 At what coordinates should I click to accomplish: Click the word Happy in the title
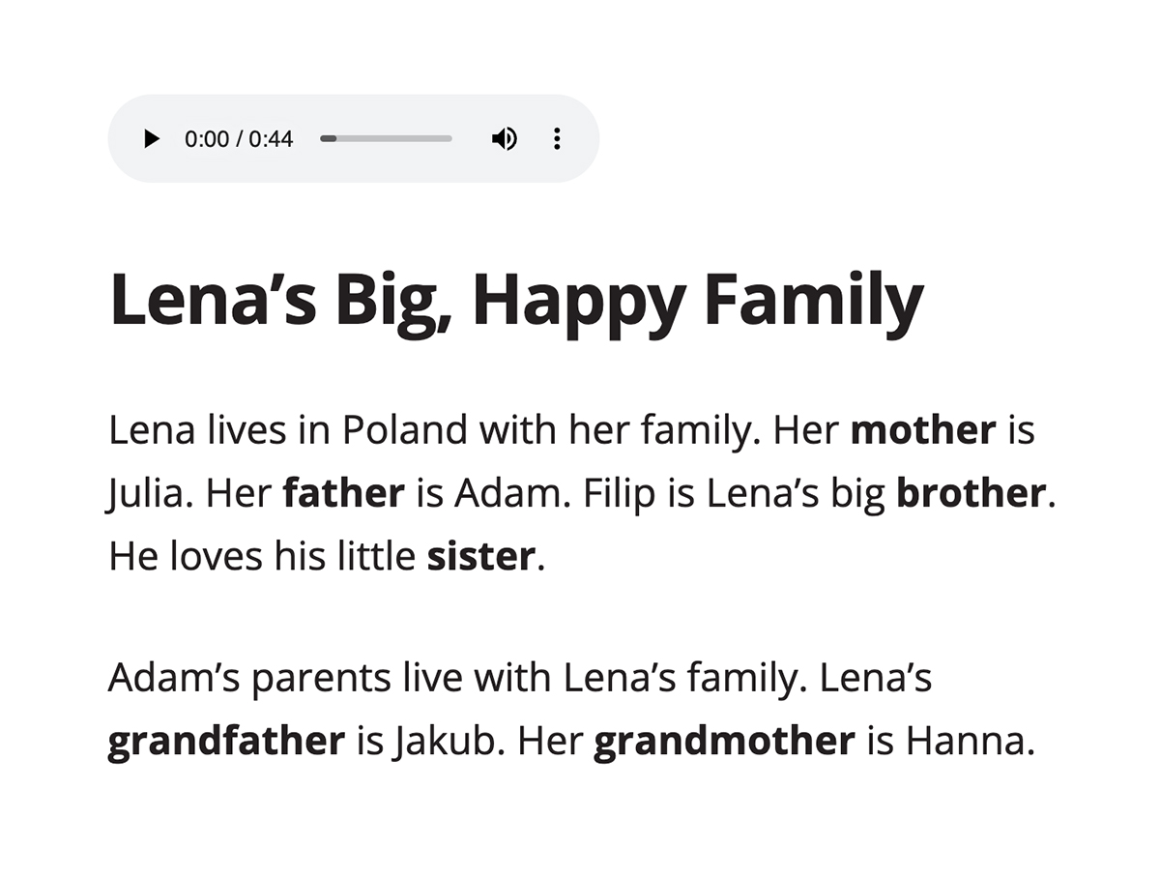tap(579, 303)
